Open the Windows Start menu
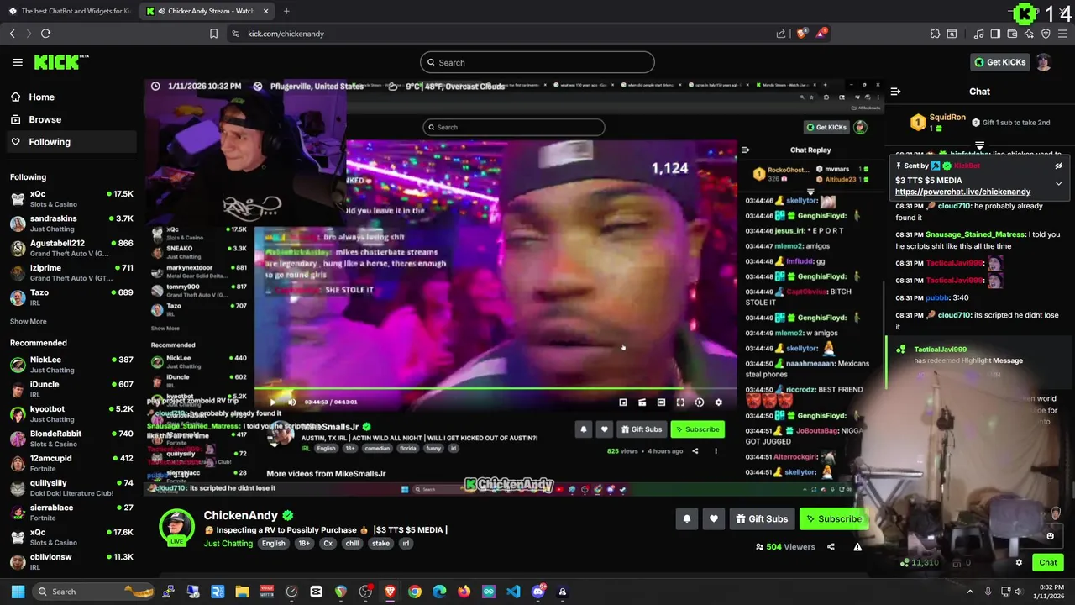 pos(18,592)
